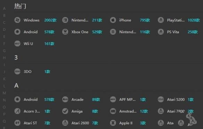This screenshot has width=203, height=129.
Task: Click the Android icon under A heading
Action: (17, 100)
